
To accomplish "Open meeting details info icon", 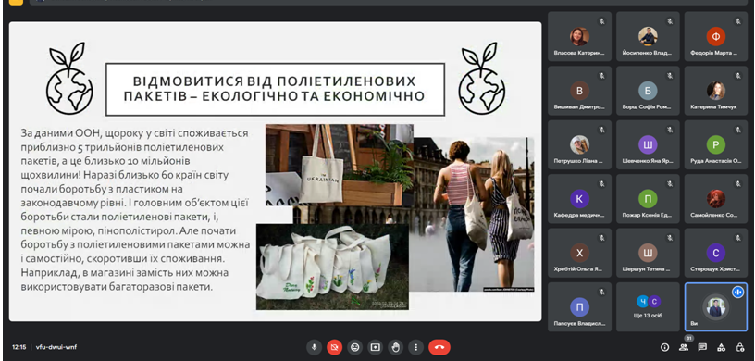I will (665, 347).
